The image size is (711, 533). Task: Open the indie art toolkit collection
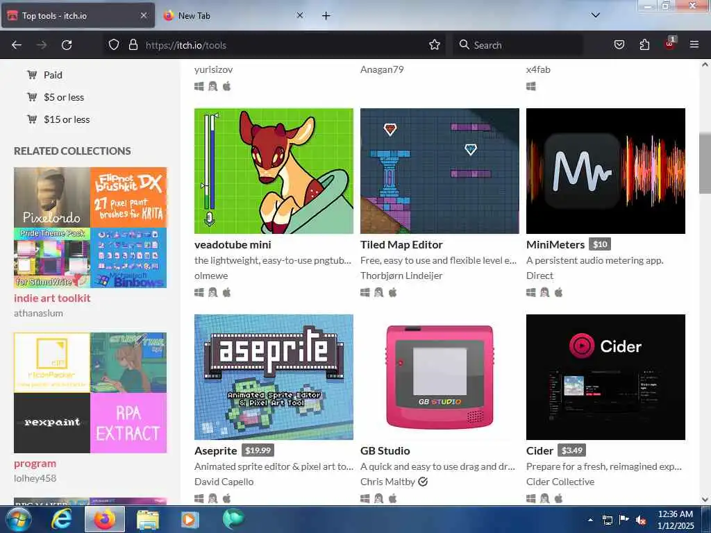pos(52,298)
